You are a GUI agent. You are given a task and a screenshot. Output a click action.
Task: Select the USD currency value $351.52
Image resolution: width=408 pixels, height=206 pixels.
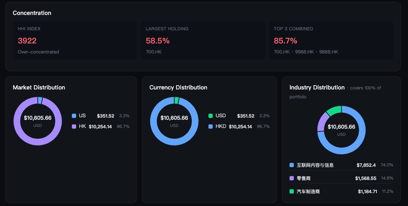click(246, 116)
